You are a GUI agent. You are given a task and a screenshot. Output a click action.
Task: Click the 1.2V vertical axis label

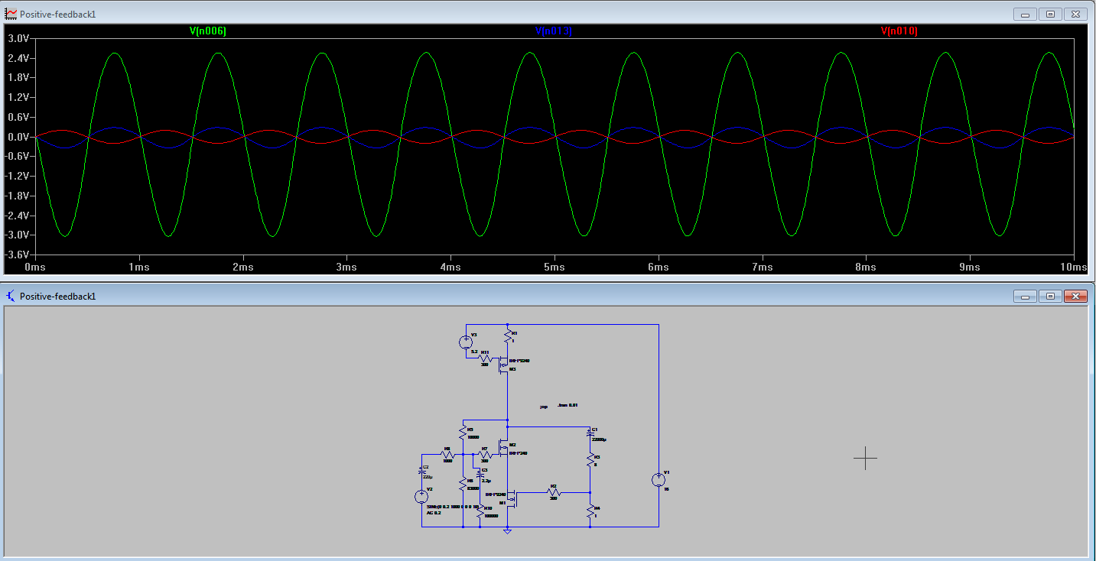point(18,98)
